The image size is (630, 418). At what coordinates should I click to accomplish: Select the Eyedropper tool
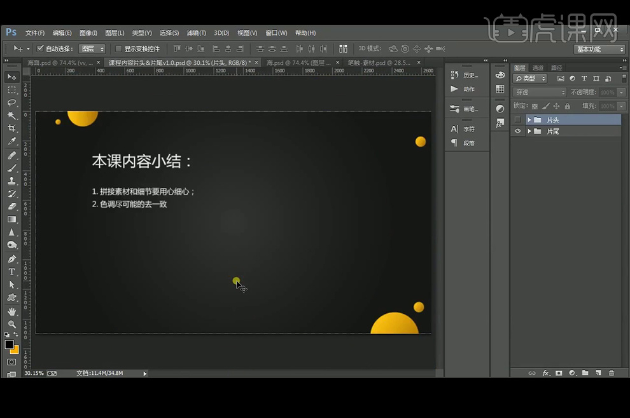click(11, 141)
